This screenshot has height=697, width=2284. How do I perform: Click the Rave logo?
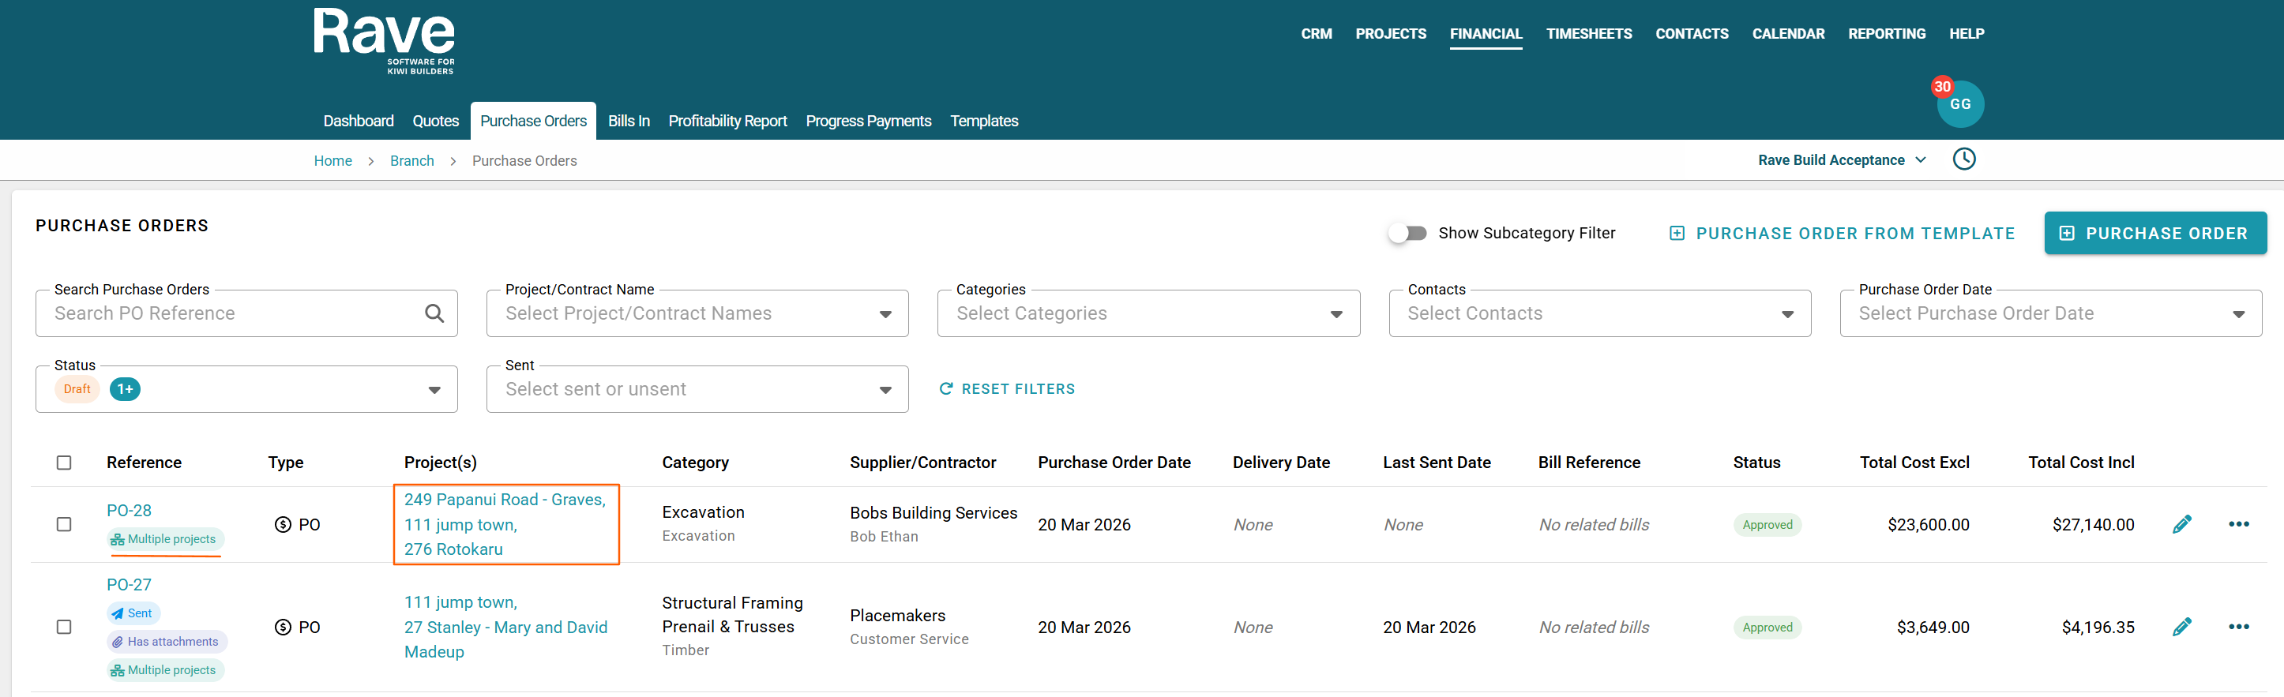click(384, 41)
